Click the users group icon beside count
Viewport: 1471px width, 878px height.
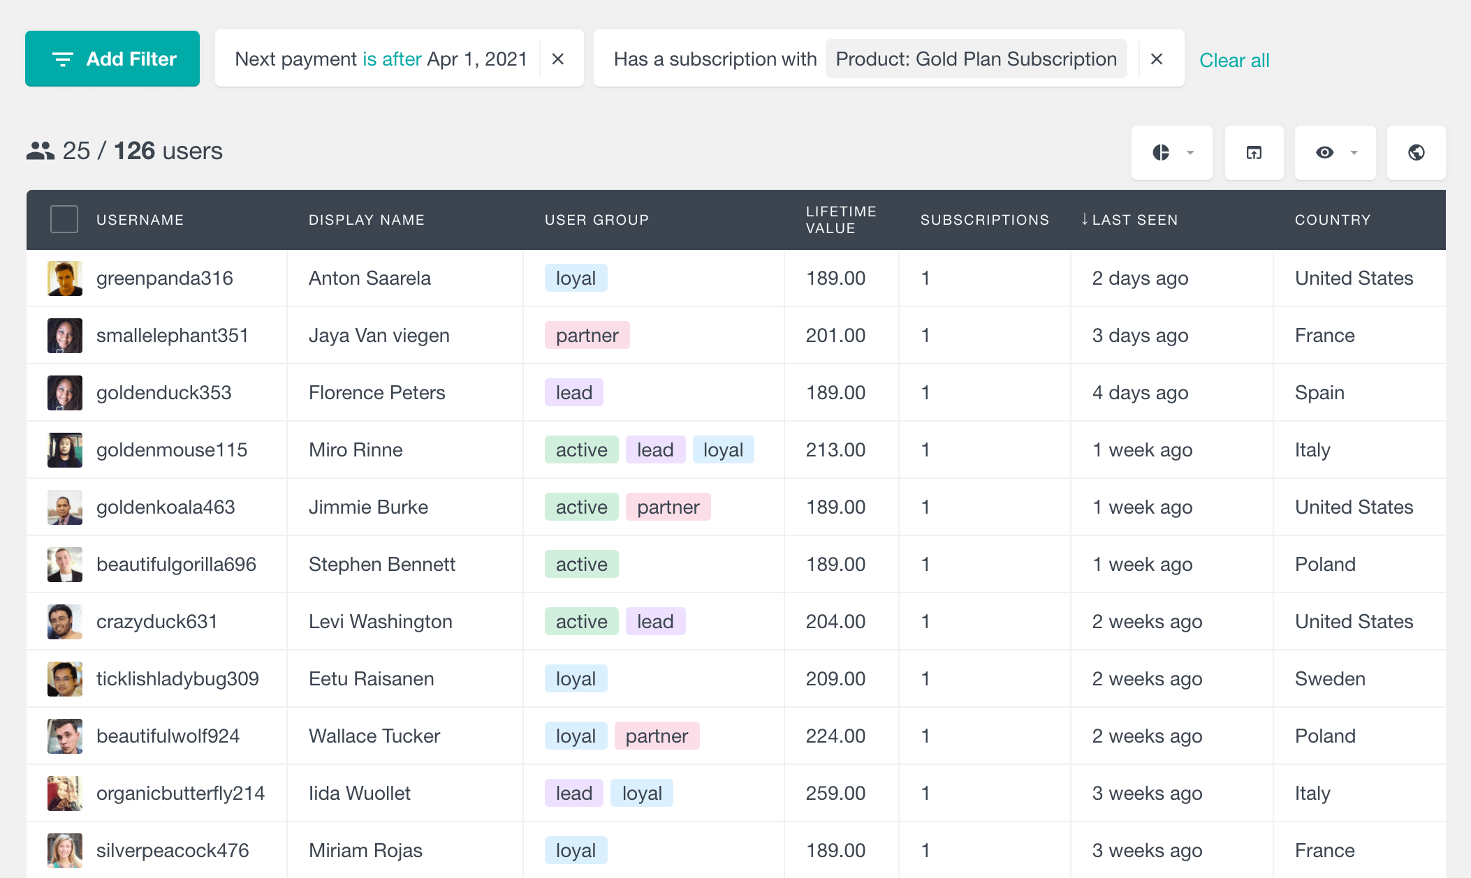pos(41,151)
